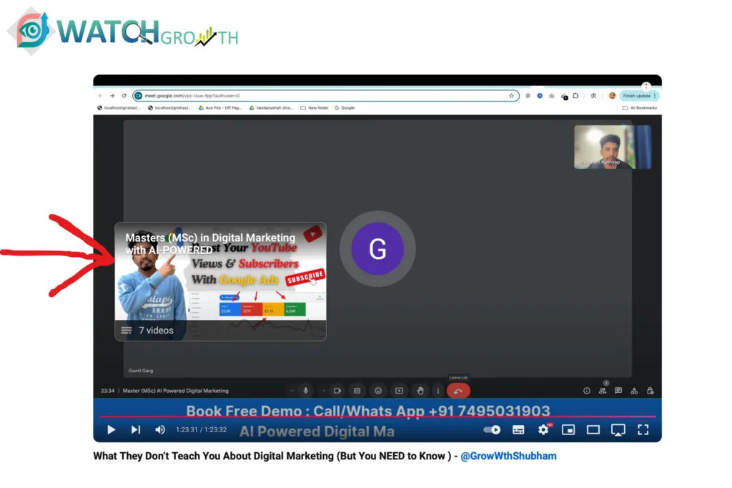Viewport: 732px width, 488px height.
Task: Play the YouTube video
Action: [111, 429]
